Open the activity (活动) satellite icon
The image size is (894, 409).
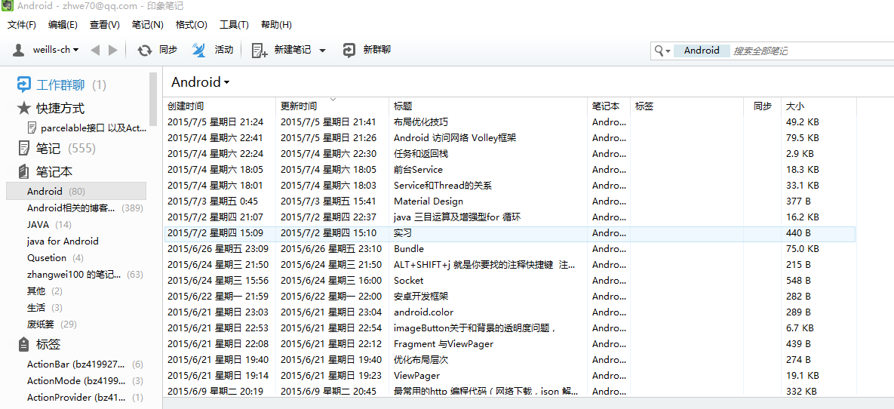[x=198, y=51]
